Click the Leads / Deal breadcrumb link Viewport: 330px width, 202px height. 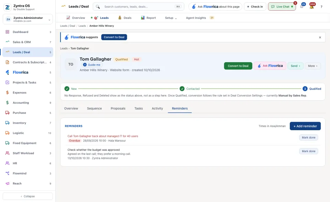pyautogui.click(x=68, y=26)
